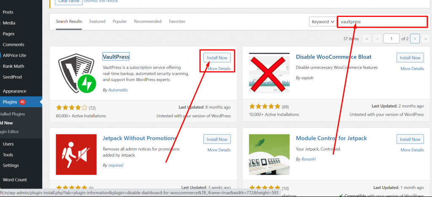Switch to Search Results tab
432x197 pixels.
[x=69, y=21]
